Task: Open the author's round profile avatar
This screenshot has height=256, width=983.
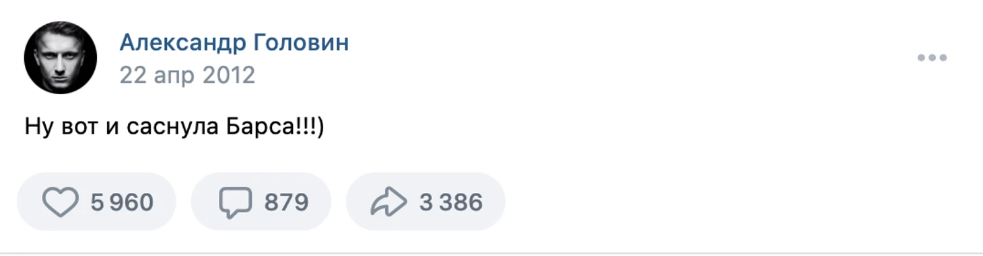Action: click(61, 57)
